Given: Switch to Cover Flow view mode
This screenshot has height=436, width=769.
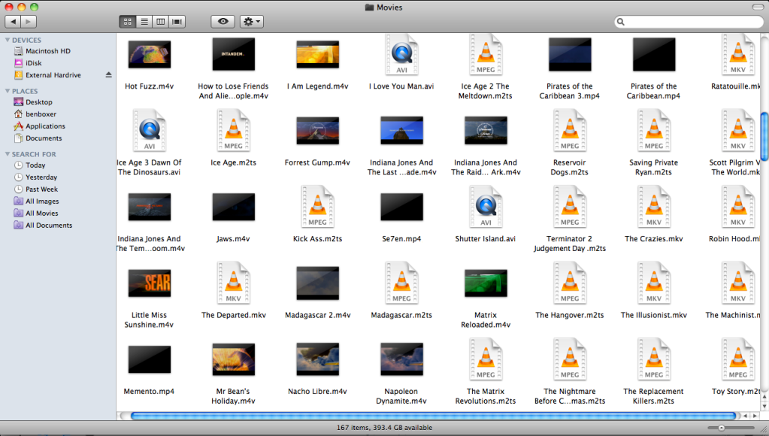Looking at the screenshot, I should tap(177, 22).
